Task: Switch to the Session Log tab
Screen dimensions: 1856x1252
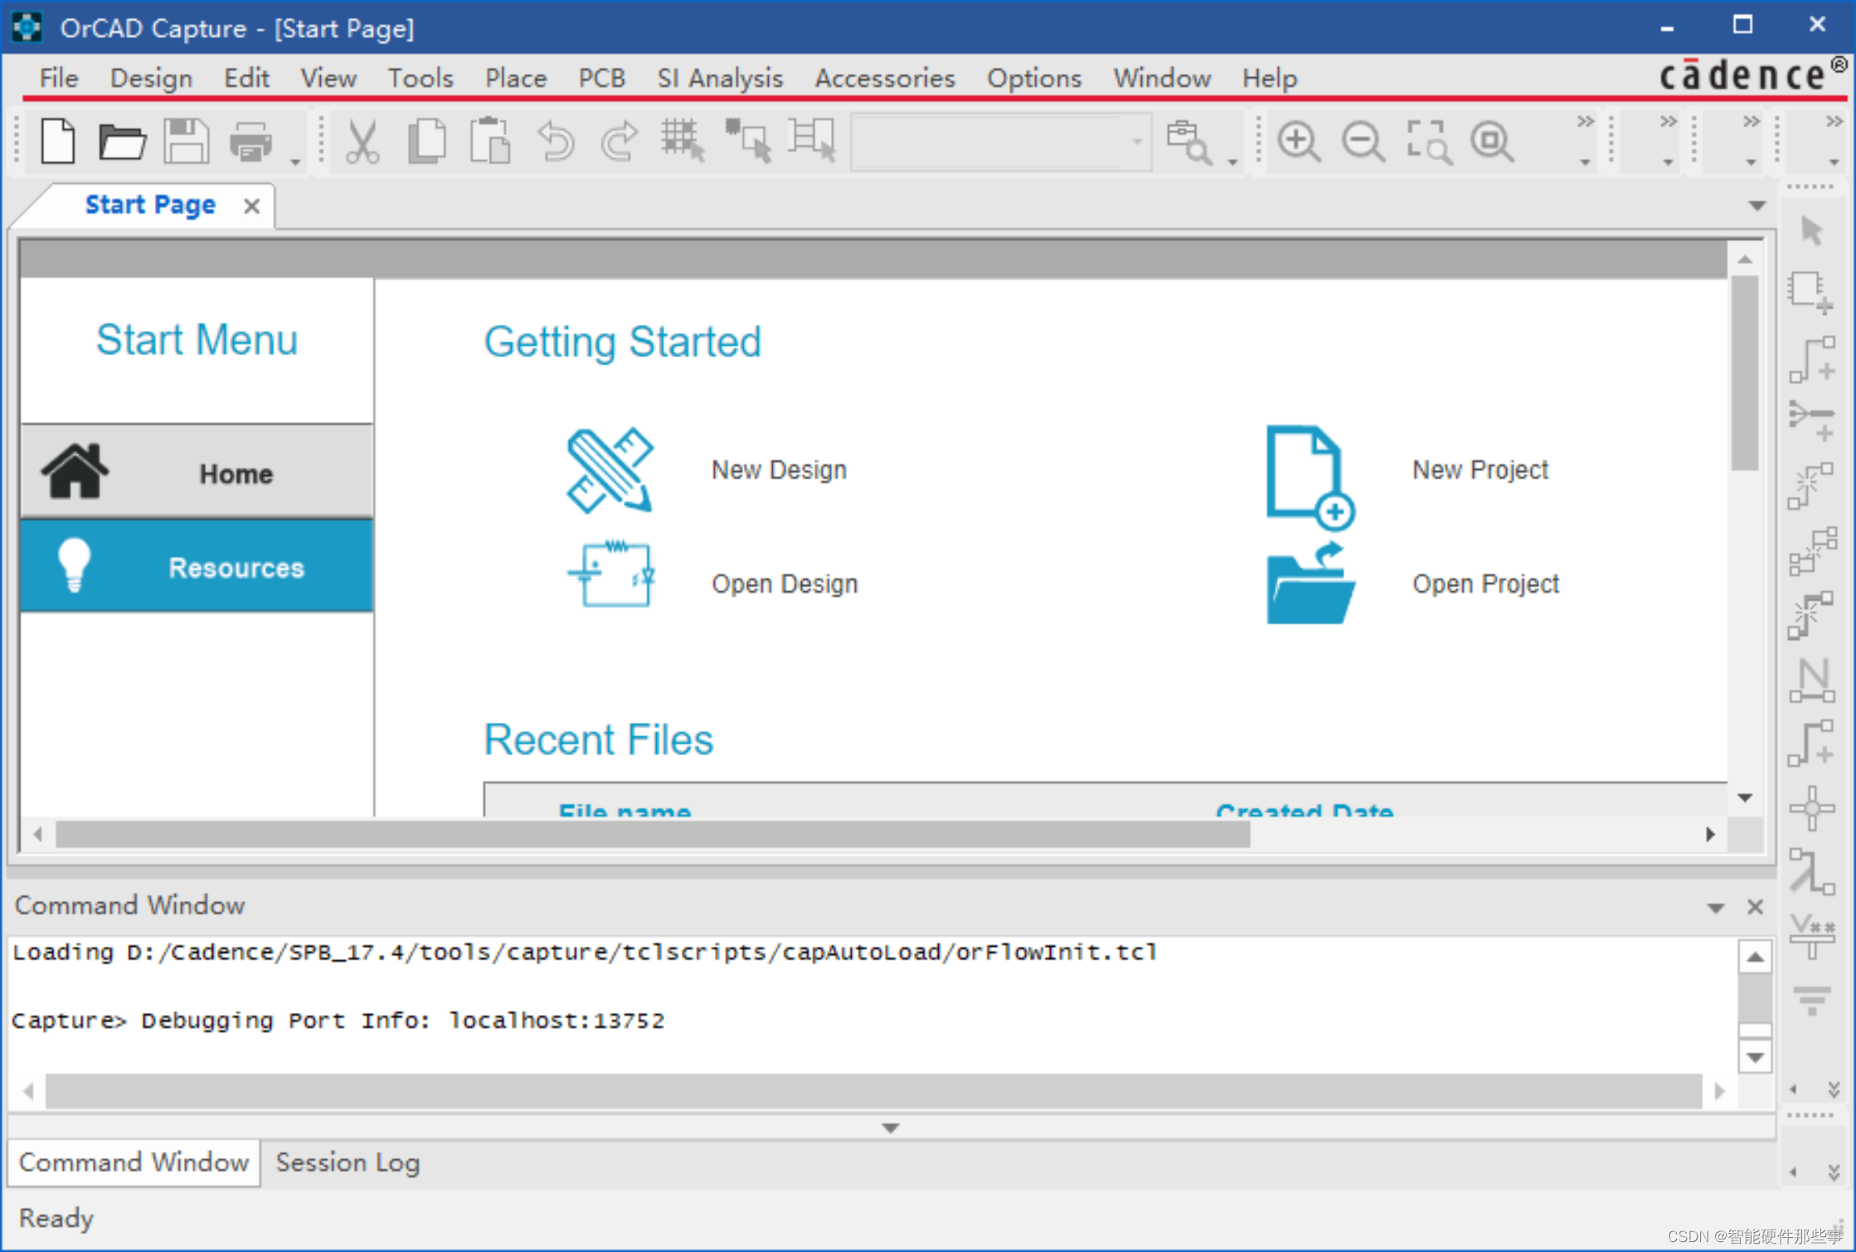Action: [x=347, y=1162]
